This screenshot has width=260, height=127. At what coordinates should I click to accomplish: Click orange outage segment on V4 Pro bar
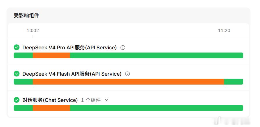pos(51,55)
